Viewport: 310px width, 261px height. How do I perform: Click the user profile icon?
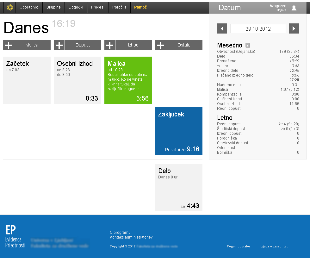[x=294, y=8]
